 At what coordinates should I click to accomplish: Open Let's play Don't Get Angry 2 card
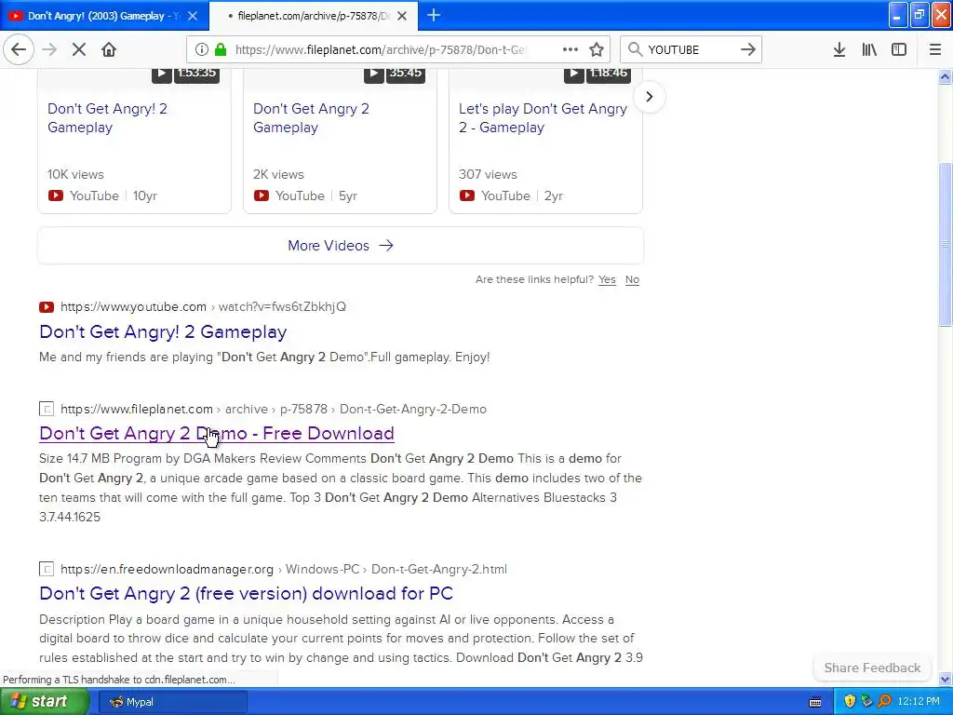543,118
